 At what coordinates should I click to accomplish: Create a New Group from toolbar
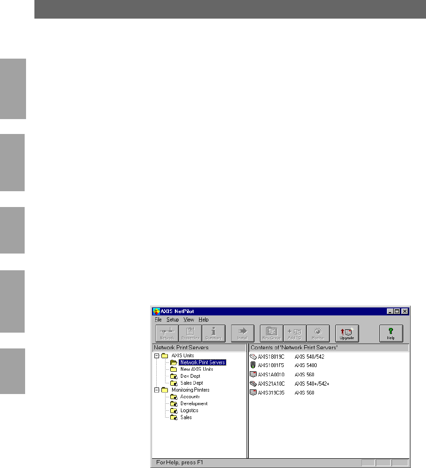pyautogui.click(x=272, y=334)
